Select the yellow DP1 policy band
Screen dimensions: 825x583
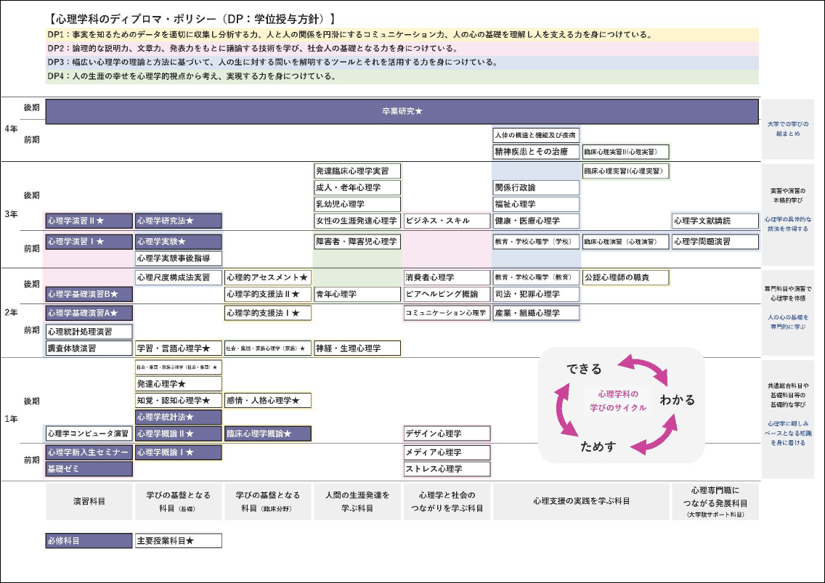point(402,35)
